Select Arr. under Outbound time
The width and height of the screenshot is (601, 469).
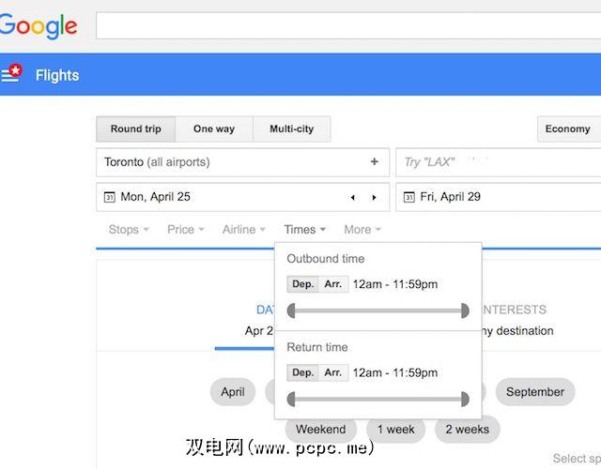[x=332, y=284]
